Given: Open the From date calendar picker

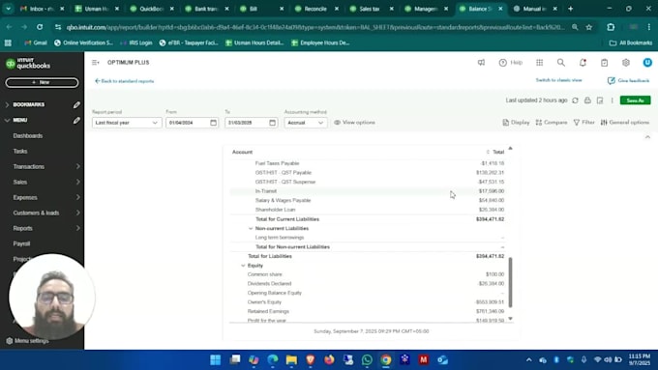Looking at the screenshot, I should click(x=213, y=123).
